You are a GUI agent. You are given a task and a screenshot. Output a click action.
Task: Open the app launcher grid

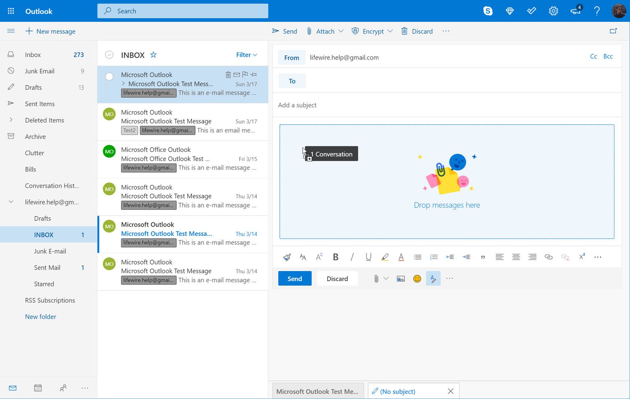pos(11,11)
